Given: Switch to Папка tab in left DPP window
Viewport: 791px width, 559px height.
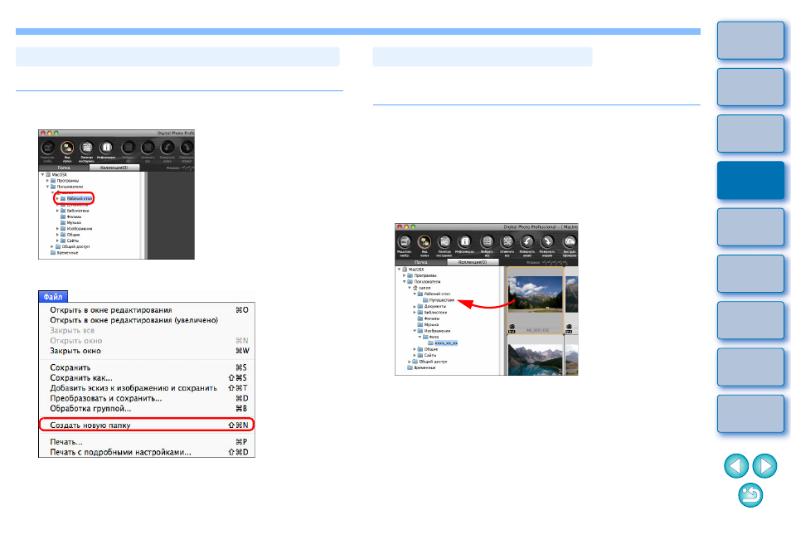Looking at the screenshot, I should (64, 168).
